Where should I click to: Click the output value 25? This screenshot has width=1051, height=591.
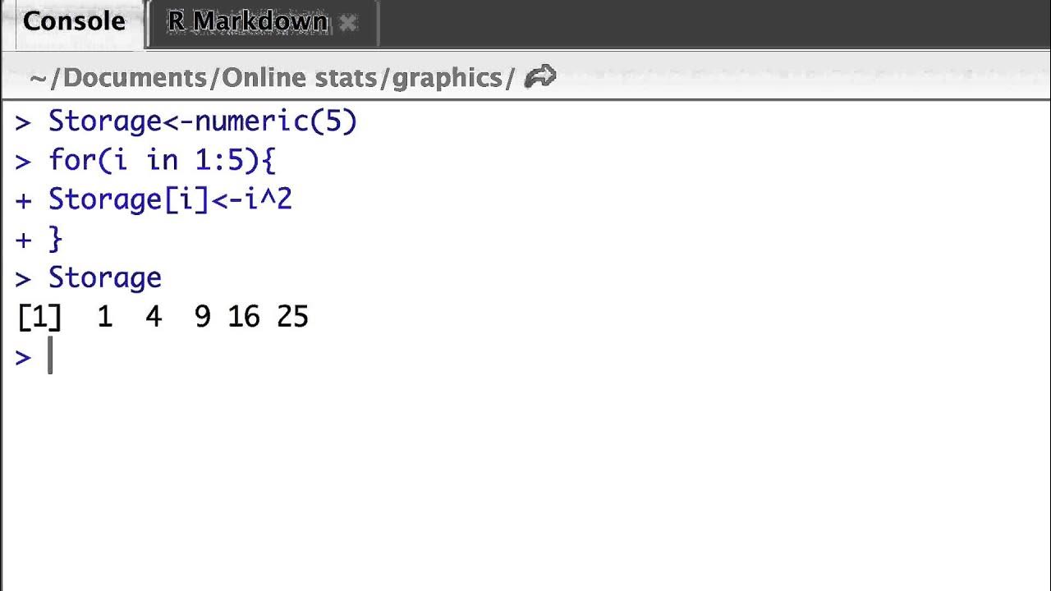[293, 318]
